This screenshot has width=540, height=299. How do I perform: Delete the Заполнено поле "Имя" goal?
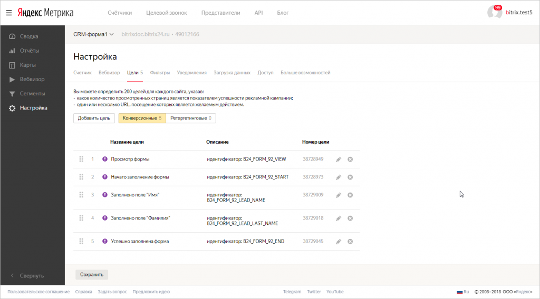(350, 195)
